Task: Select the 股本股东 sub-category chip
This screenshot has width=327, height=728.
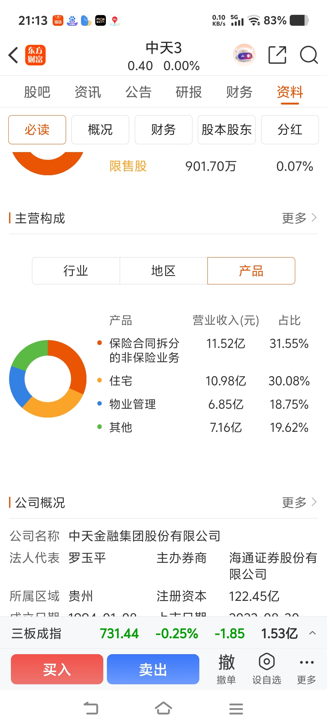Action: click(227, 130)
